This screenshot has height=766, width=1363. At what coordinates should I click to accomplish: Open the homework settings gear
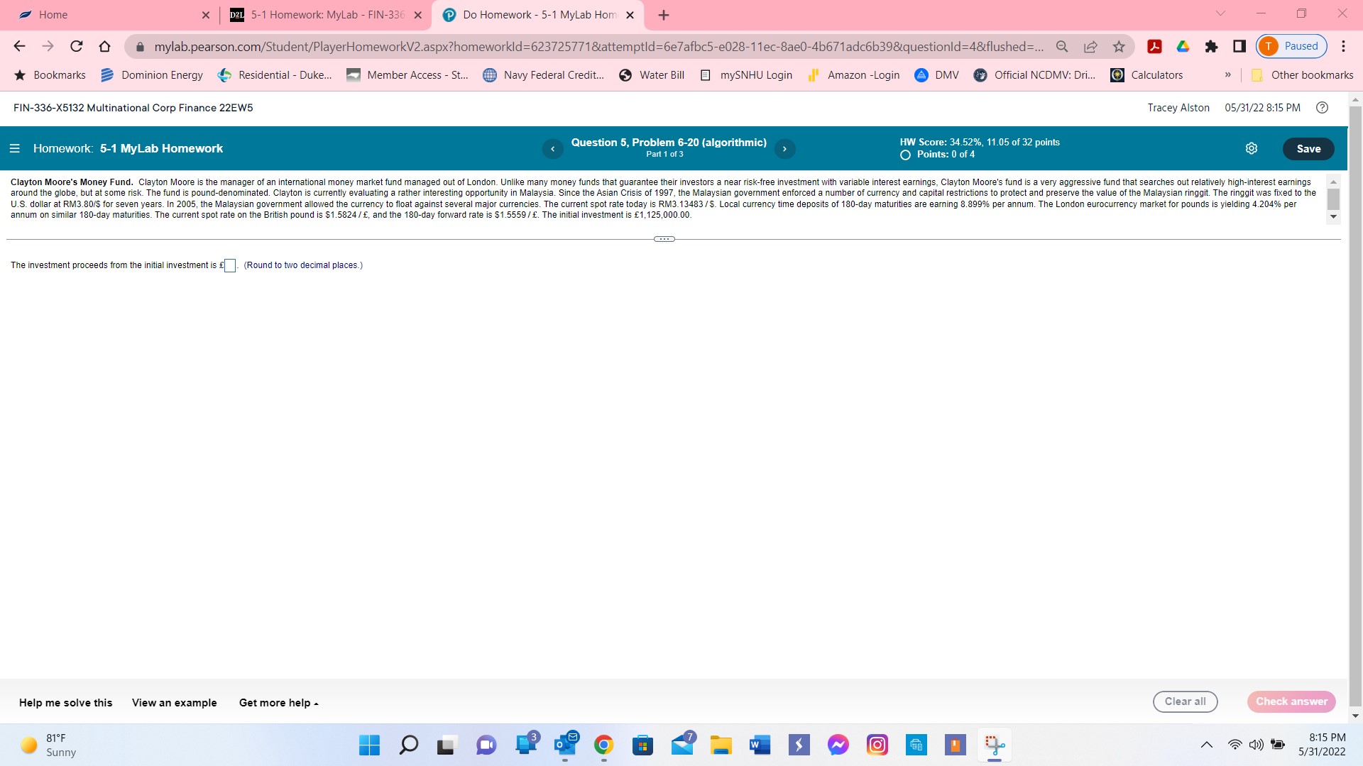click(x=1252, y=148)
